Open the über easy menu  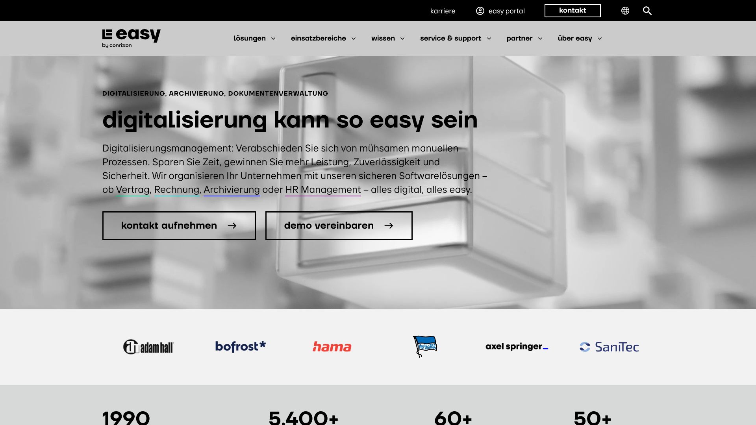click(579, 38)
